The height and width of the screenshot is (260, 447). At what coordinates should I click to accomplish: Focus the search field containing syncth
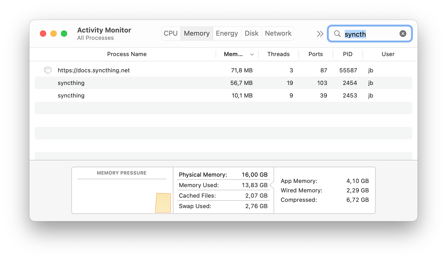pos(370,34)
